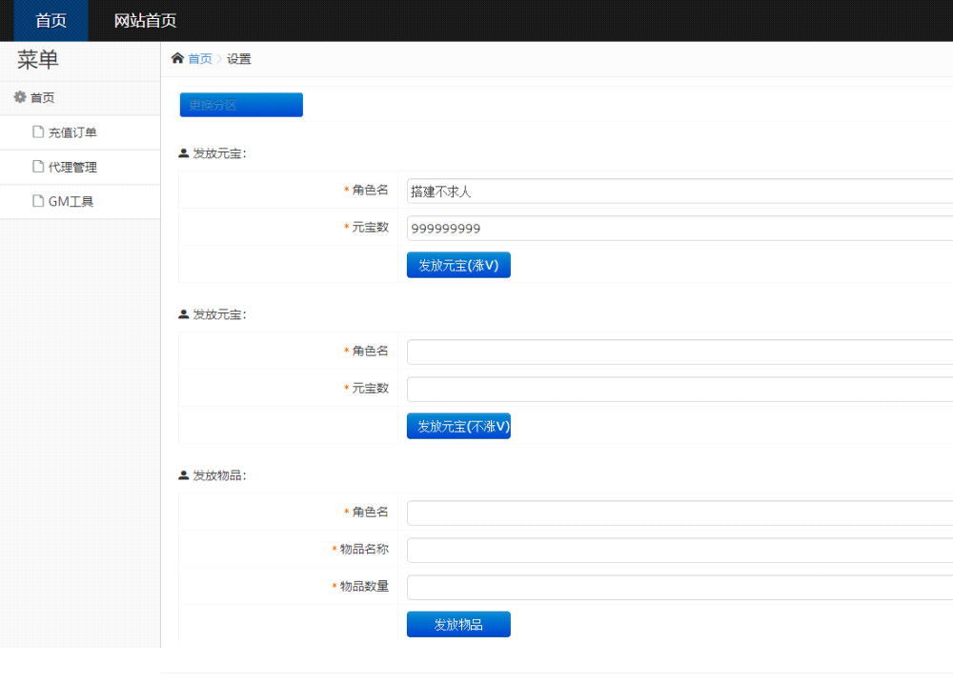Click the 首页 breadcrumb link
This screenshot has height=684, width=953.
(200, 59)
